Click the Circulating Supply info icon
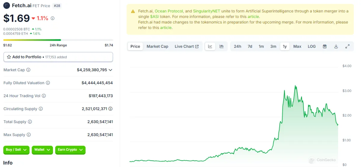The height and width of the screenshot is (167, 361). (x=41, y=109)
